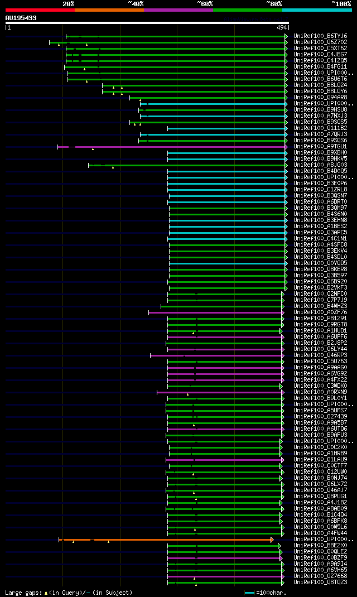357x597 pixels.
Task: Click the UniRef100_B9HSU8 label
Action: [320, 110]
